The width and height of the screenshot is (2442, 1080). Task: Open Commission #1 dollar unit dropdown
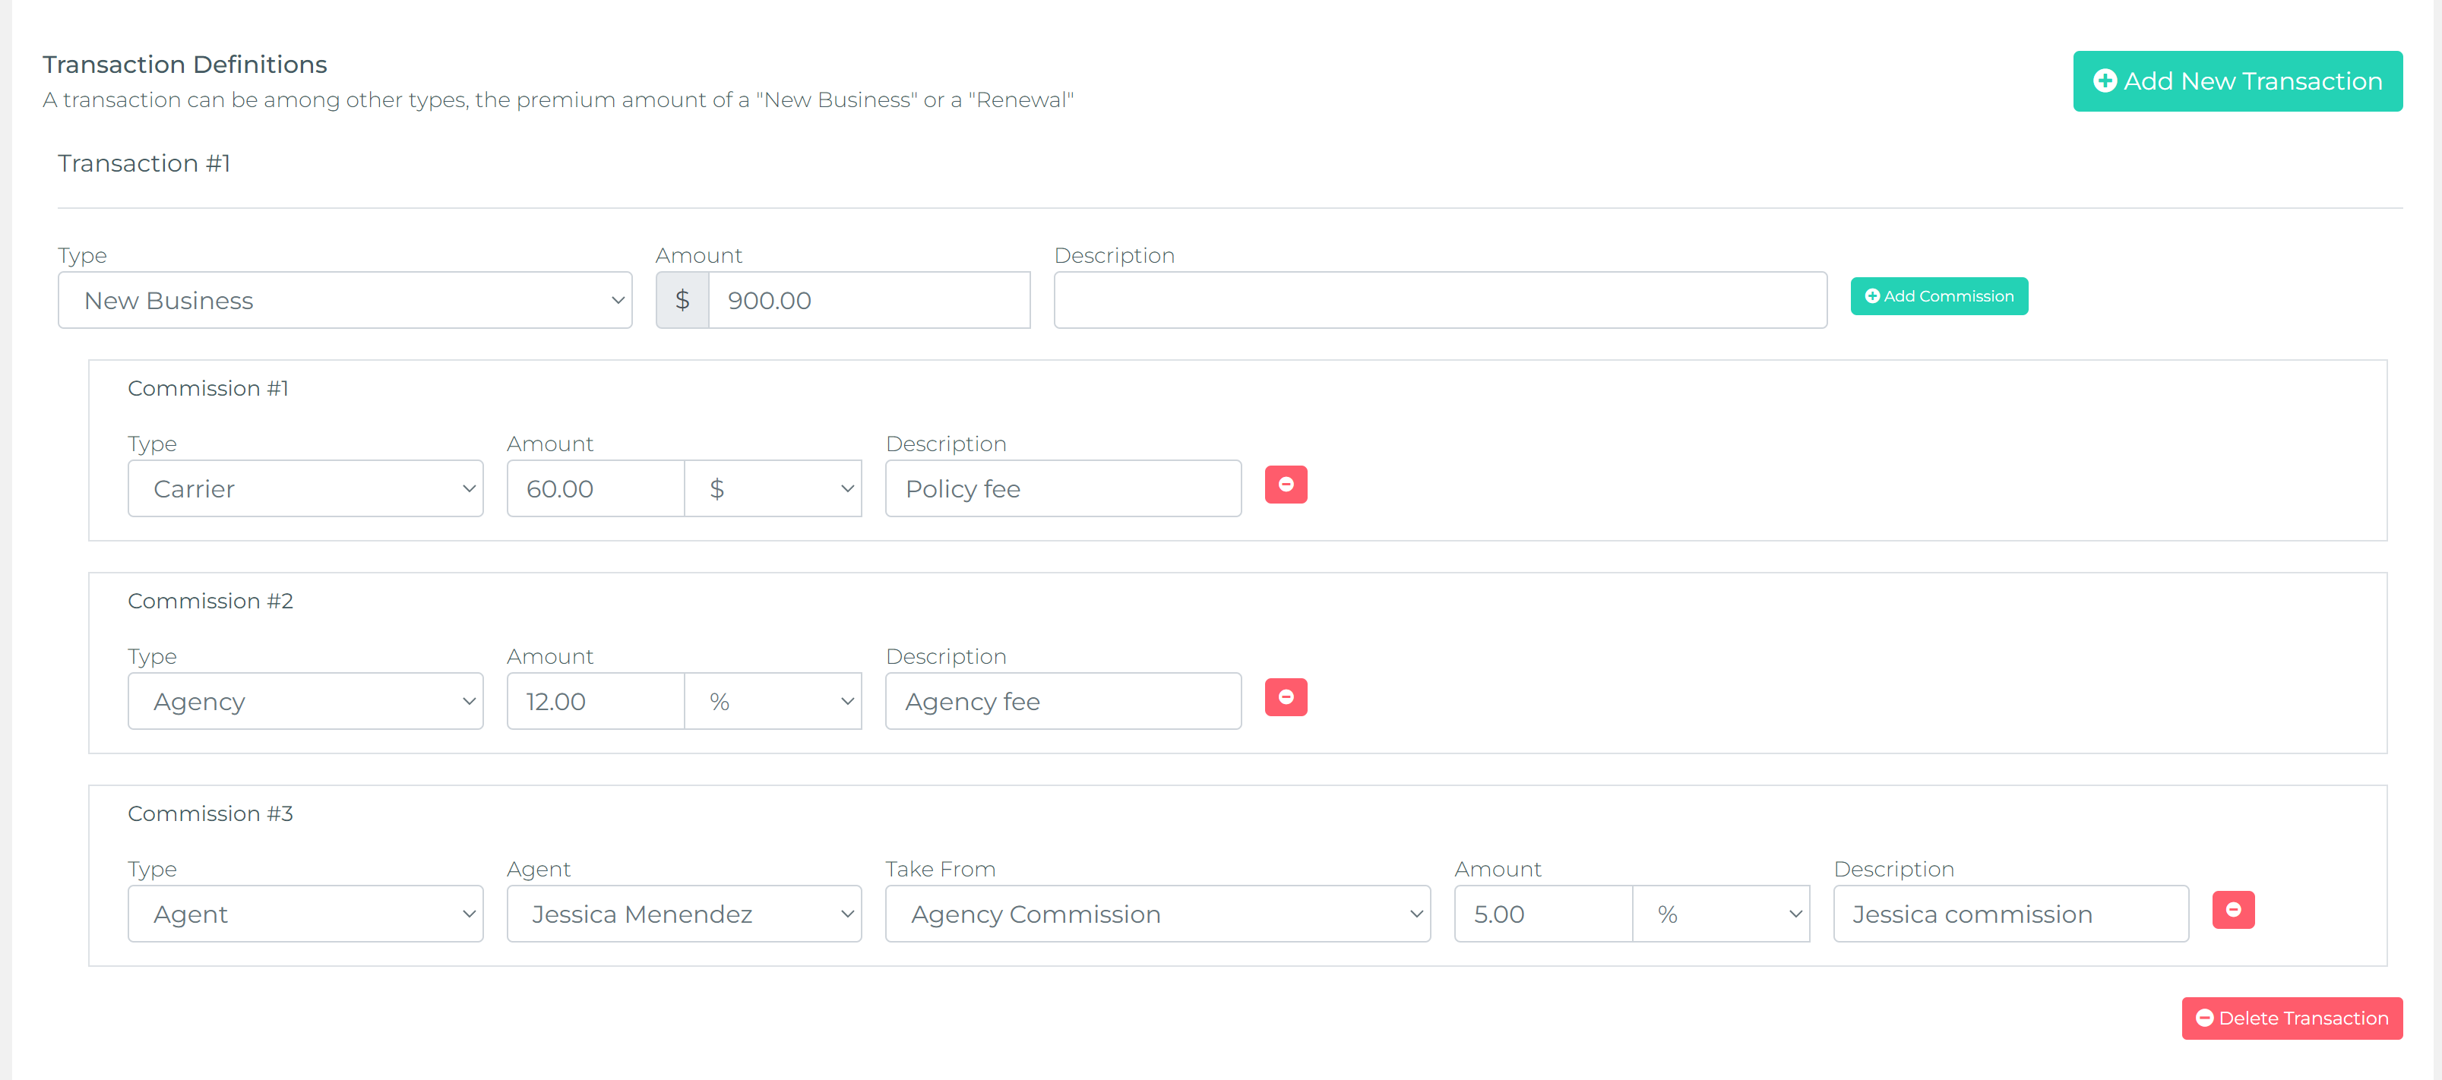click(773, 490)
